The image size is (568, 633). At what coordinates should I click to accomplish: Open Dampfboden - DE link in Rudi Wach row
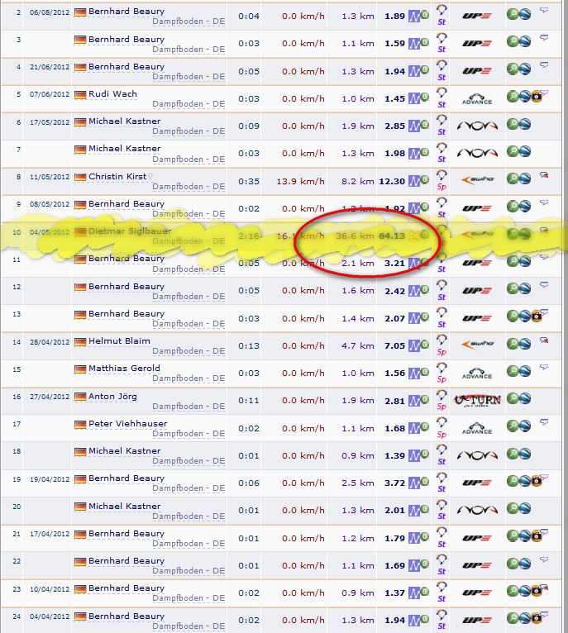click(x=189, y=104)
